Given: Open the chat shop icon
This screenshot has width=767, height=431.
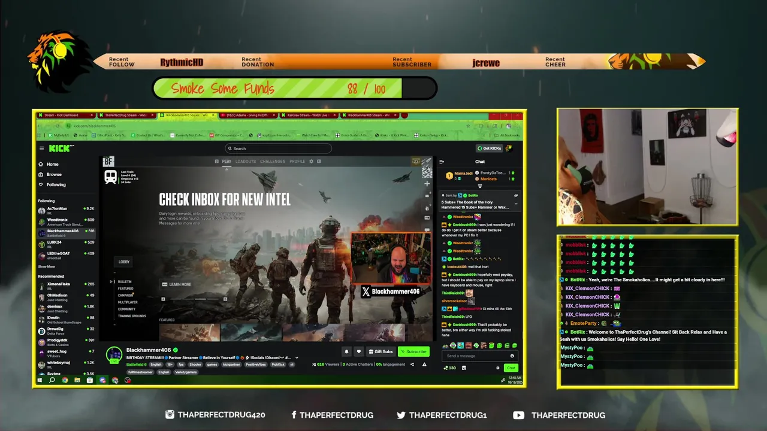Looking at the screenshot, I should tap(464, 368).
